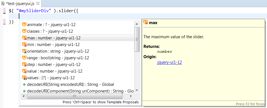
Task: Choose 'values : [?]' completion proposal
Action: point(78,78)
